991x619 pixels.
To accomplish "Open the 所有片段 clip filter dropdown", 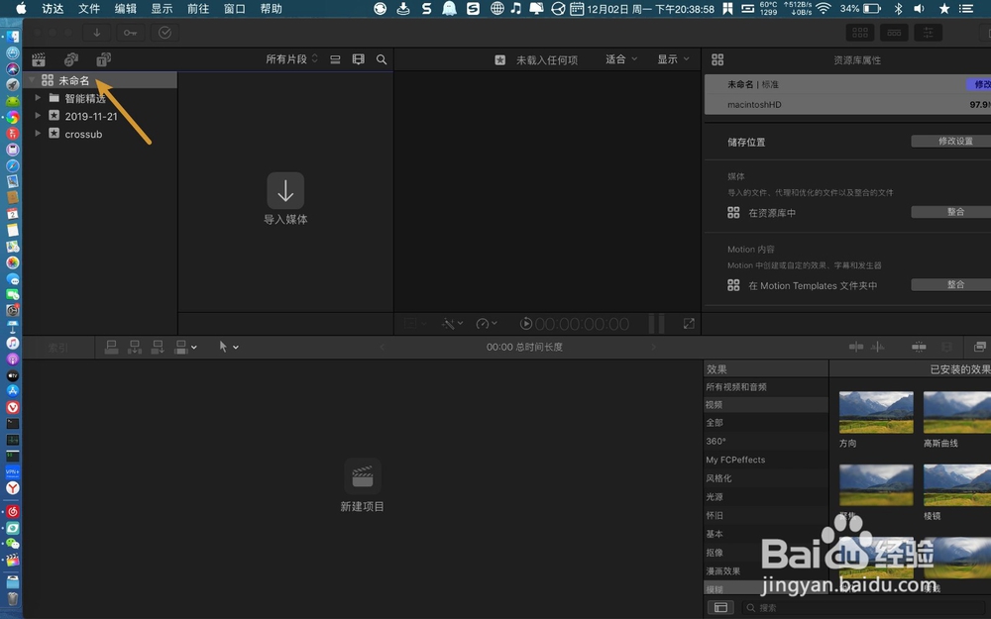I will [287, 59].
